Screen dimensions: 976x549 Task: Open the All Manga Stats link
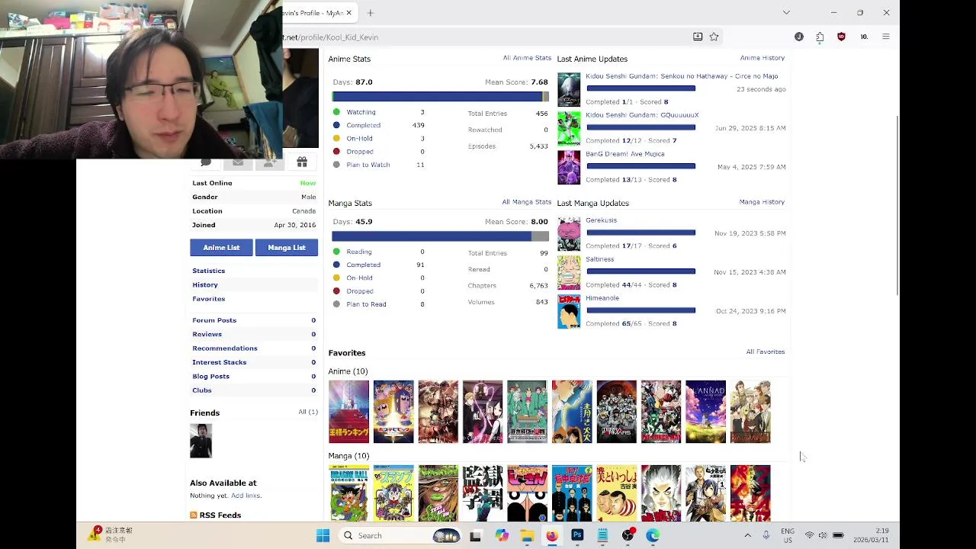[526, 202]
